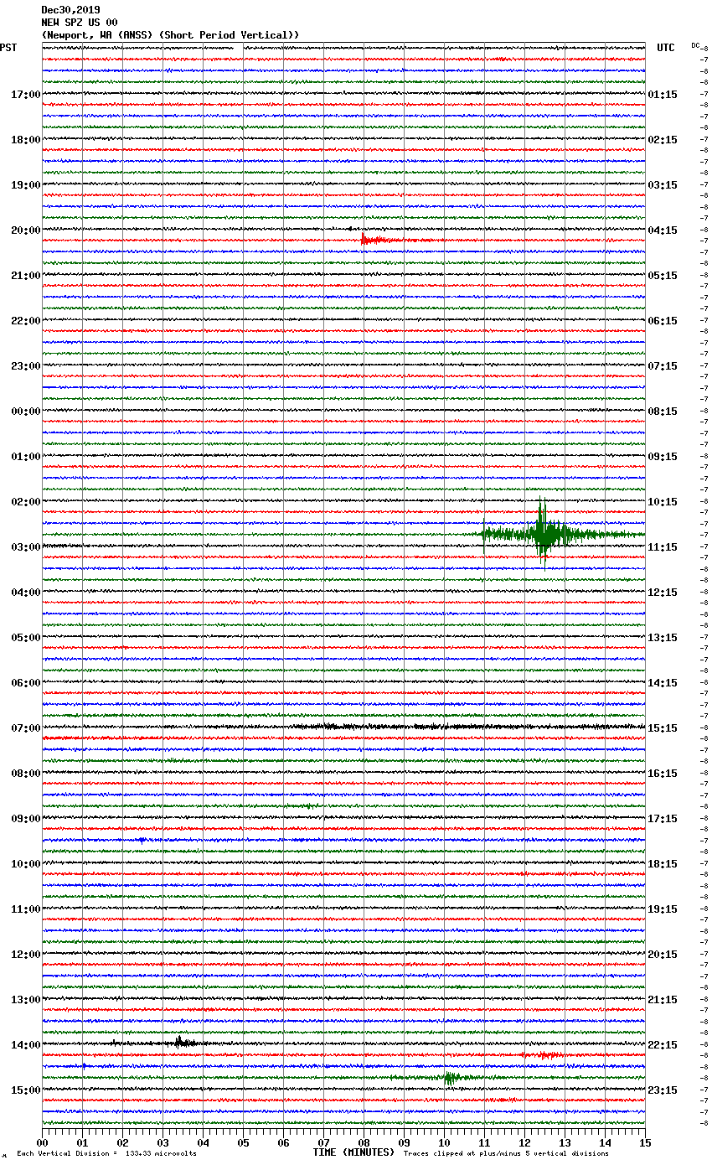Click the 23:15 UTC time label
The height and width of the screenshot is (1165, 712).
tap(663, 1090)
